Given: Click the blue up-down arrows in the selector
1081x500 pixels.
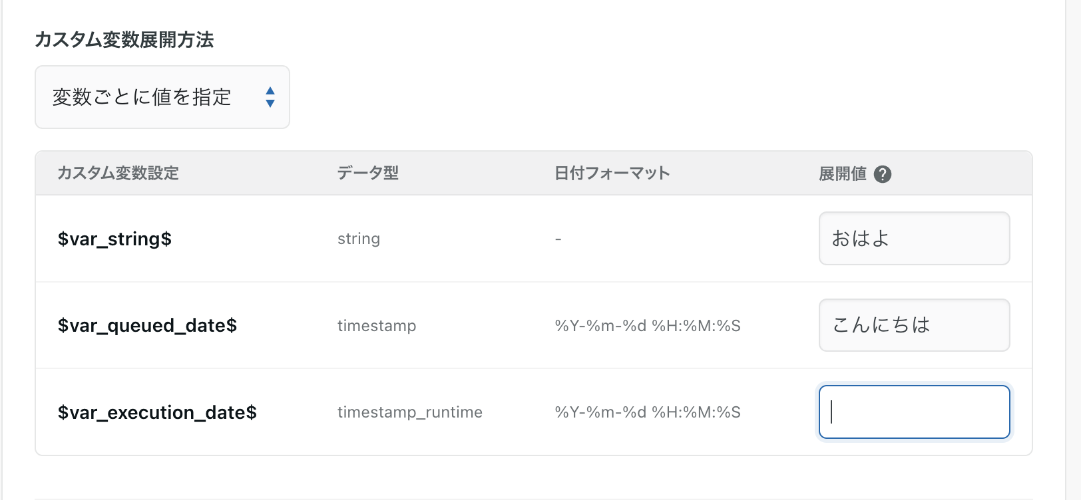Looking at the screenshot, I should point(270,97).
